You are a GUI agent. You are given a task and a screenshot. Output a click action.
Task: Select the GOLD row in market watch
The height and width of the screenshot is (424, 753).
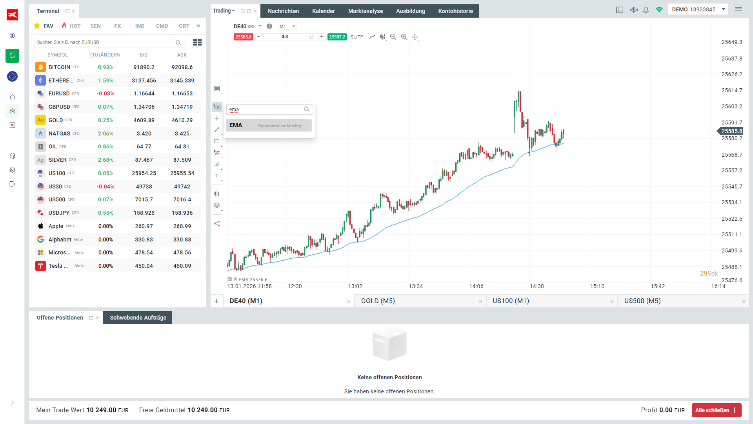click(x=118, y=120)
